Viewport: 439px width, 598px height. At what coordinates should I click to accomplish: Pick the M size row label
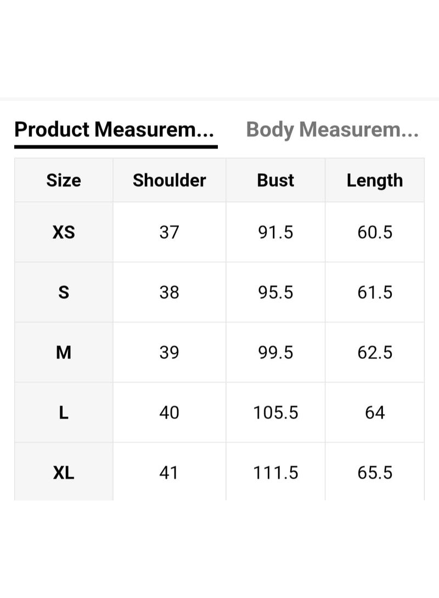64,352
